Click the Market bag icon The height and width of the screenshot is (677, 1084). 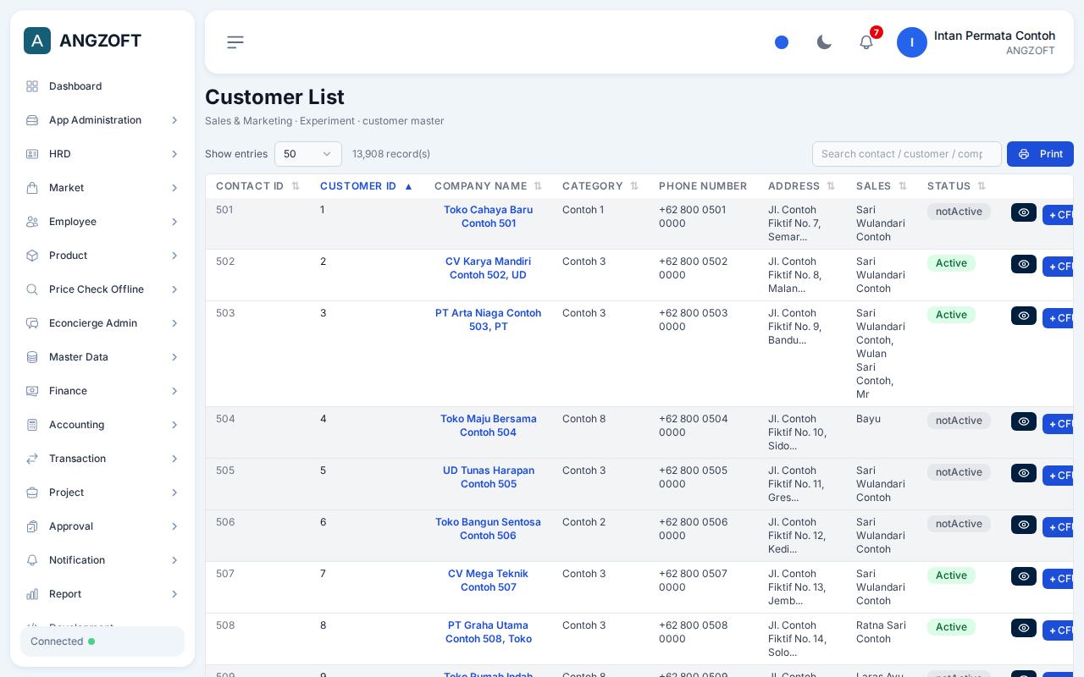click(32, 188)
